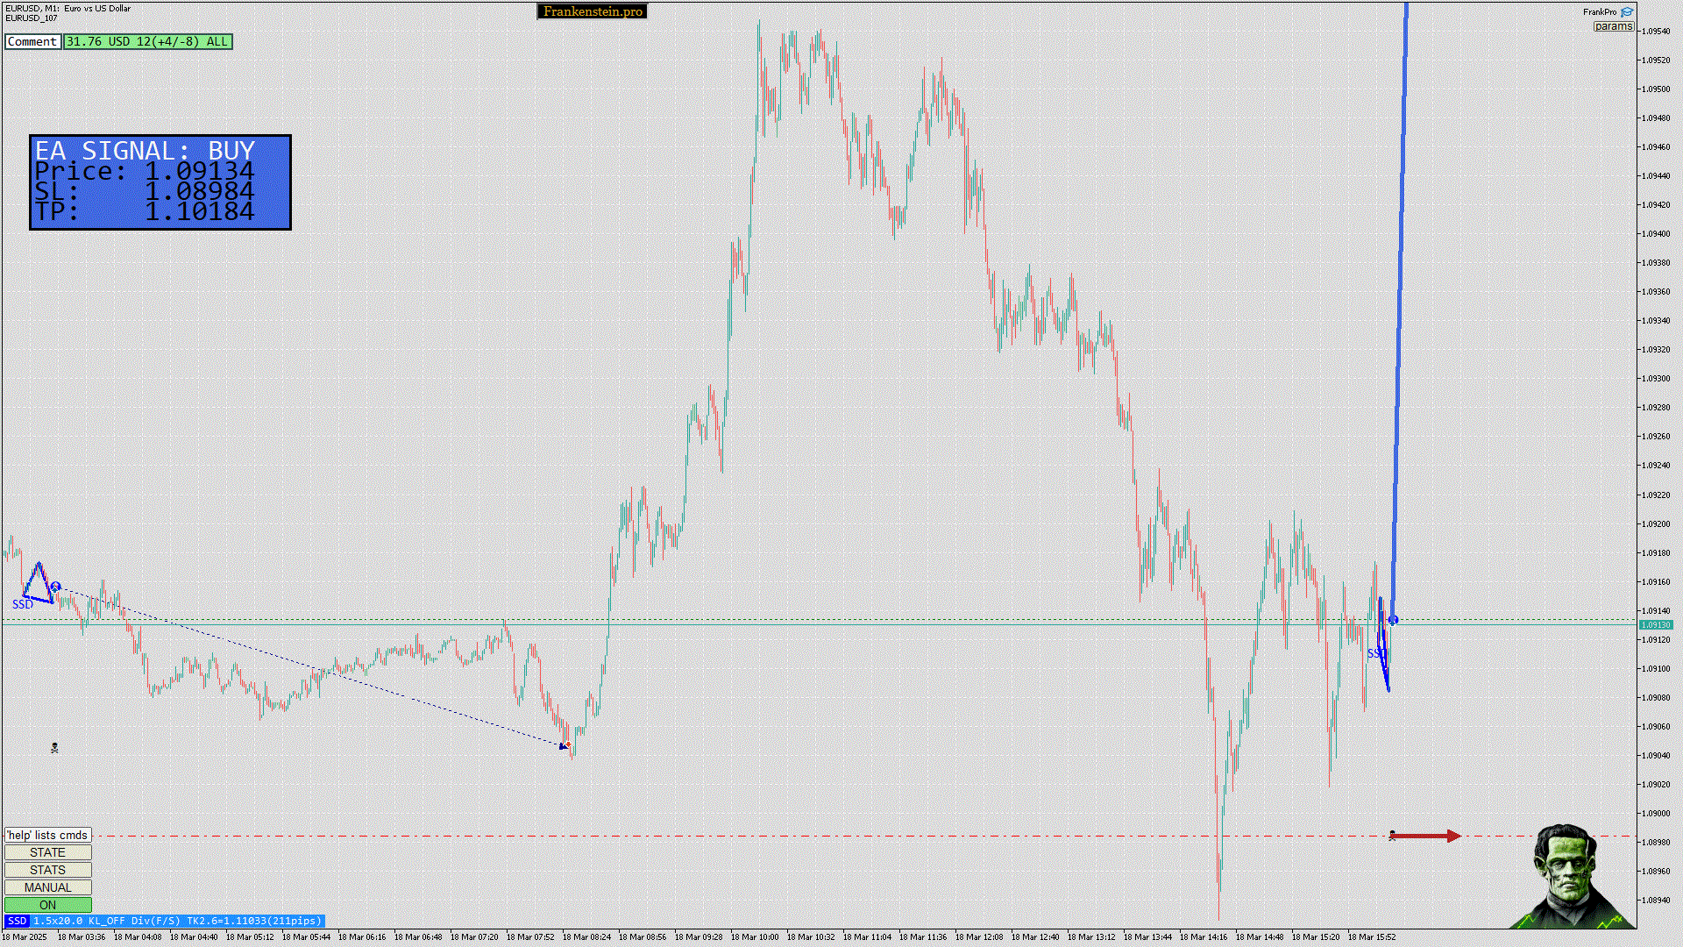Click the arrow marker at dotted line end
This screenshot has height=947, width=1683.
564,746
